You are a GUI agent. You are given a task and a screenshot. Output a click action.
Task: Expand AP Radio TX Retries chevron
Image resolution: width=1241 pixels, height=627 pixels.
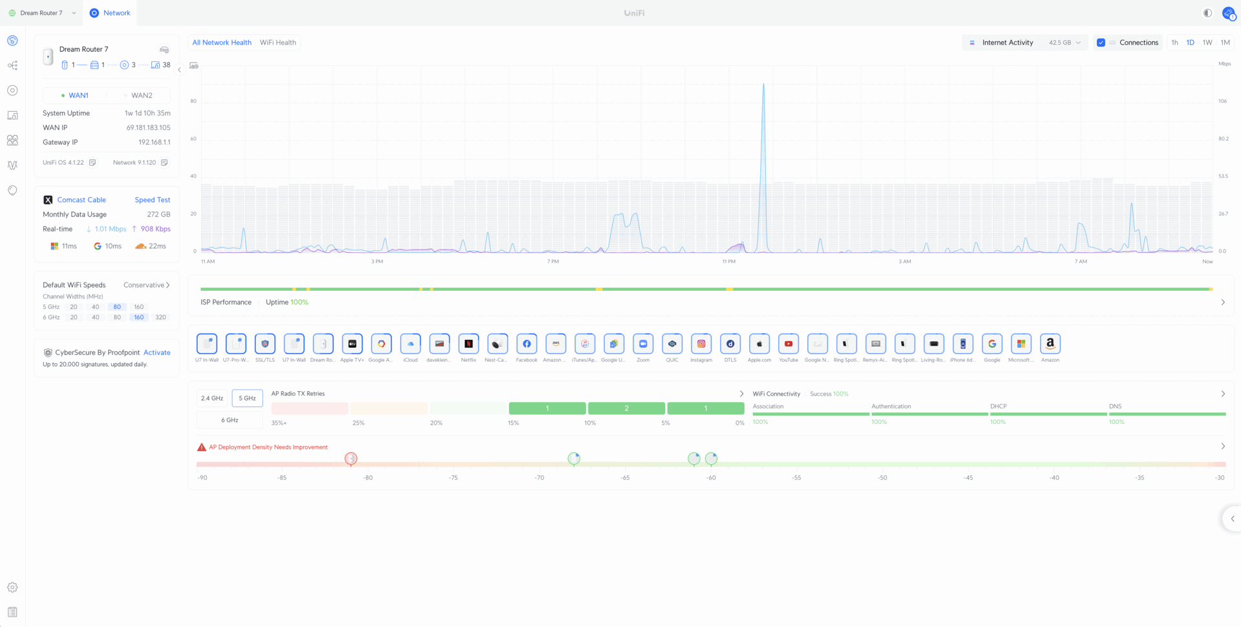pyautogui.click(x=741, y=394)
